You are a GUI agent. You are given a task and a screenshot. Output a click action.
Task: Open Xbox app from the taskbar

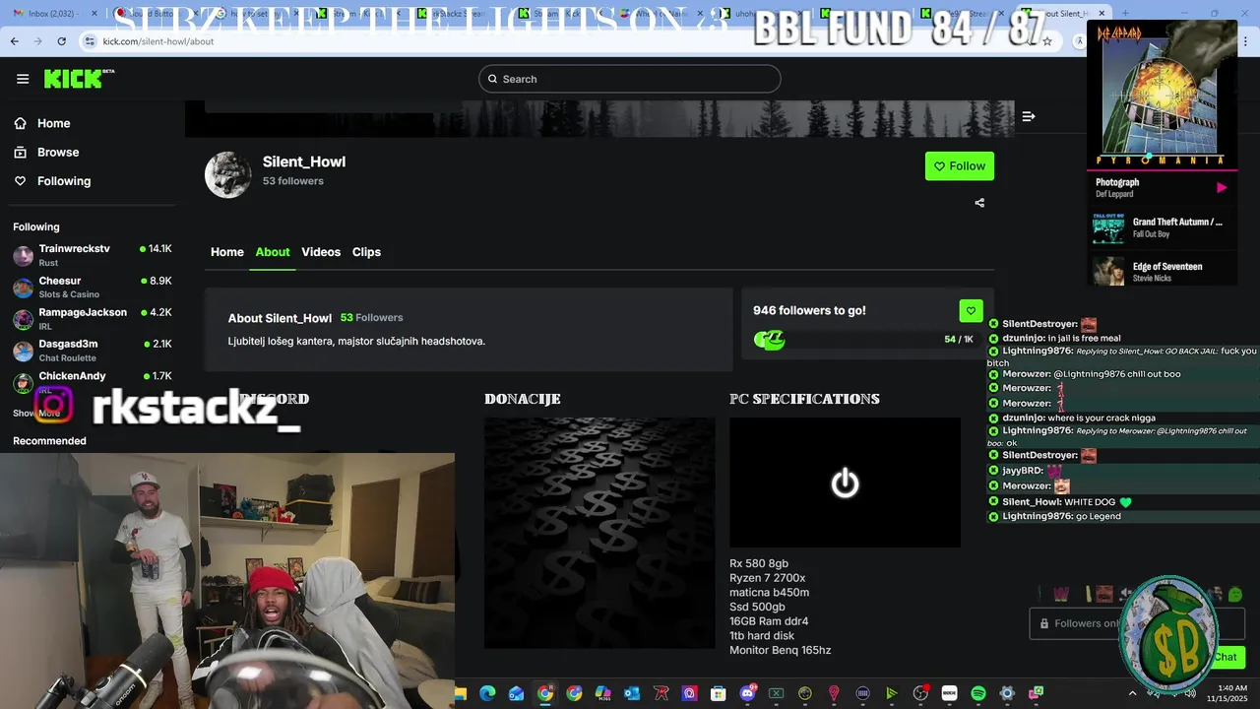click(776, 693)
